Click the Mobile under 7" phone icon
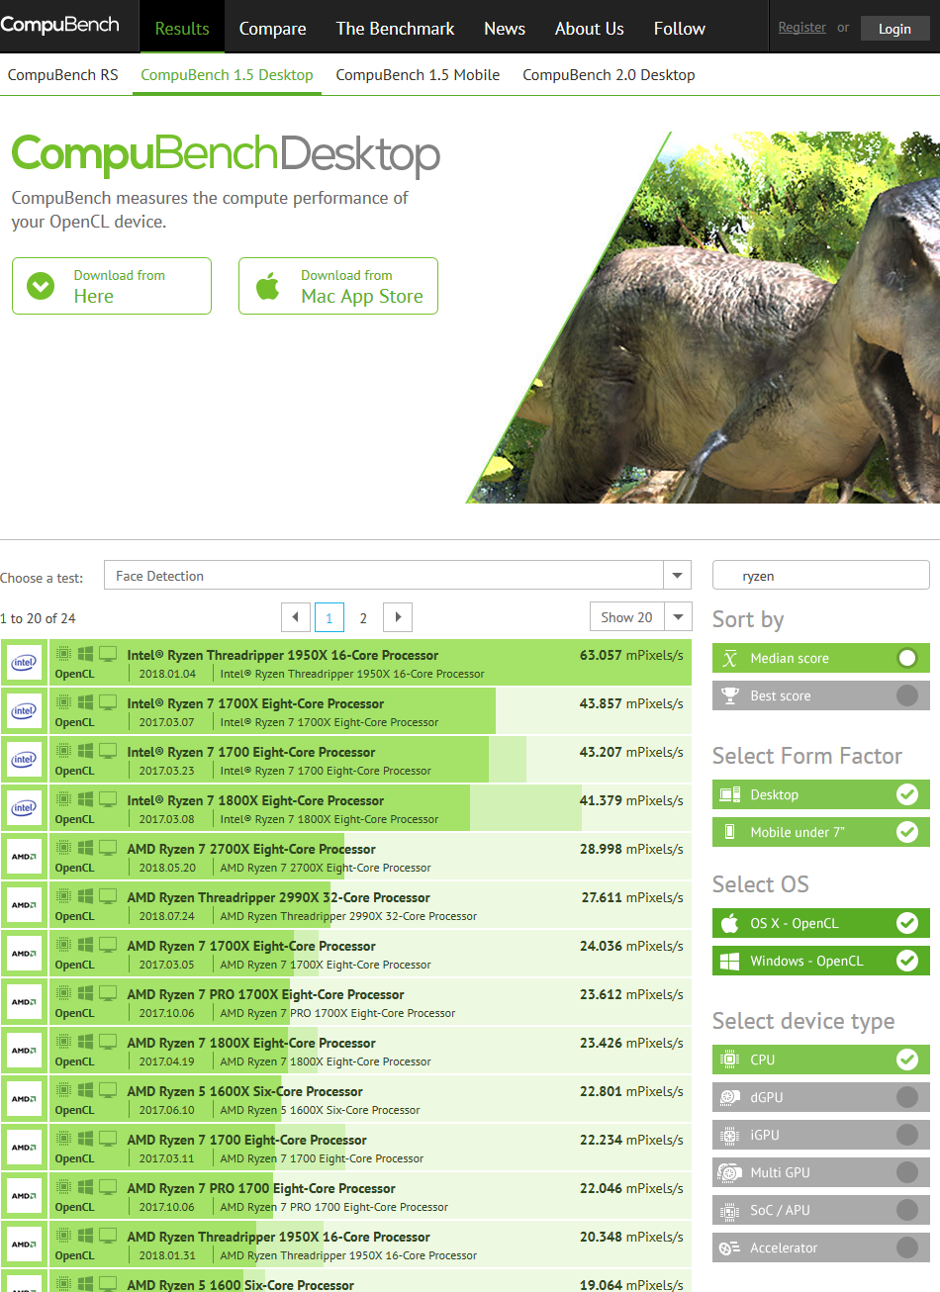The image size is (940, 1292). 730,833
